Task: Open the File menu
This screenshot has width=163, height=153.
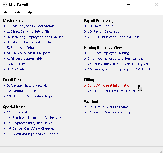Action: [x=5, y=12]
